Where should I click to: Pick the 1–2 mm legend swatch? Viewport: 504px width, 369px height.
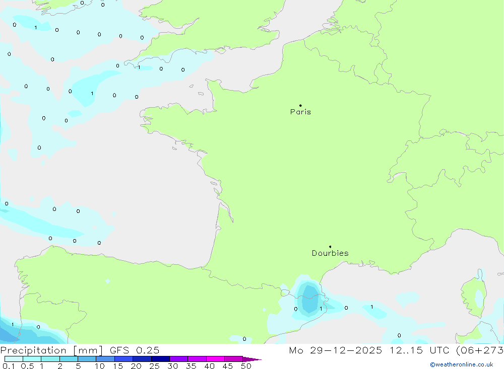(x=50, y=359)
